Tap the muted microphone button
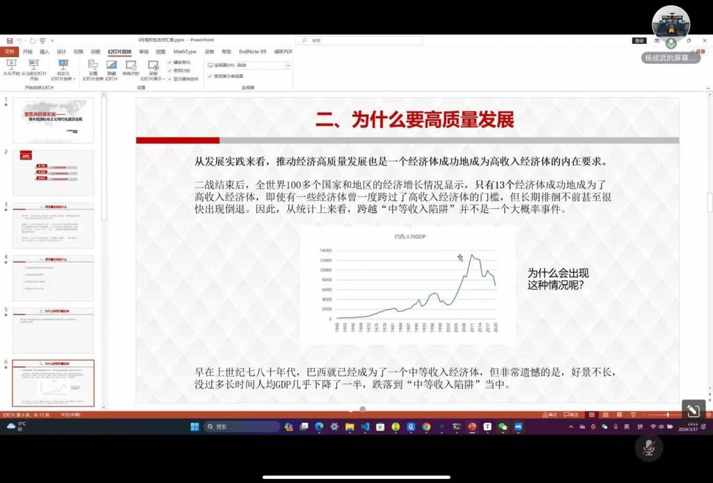The width and height of the screenshot is (713, 483). point(648,448)
